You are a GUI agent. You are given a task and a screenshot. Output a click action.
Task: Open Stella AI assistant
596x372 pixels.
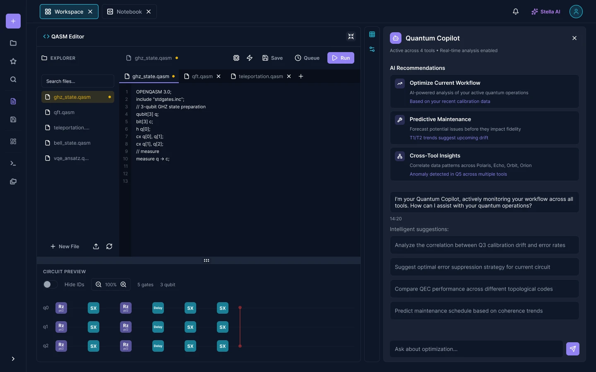[546, 12]
